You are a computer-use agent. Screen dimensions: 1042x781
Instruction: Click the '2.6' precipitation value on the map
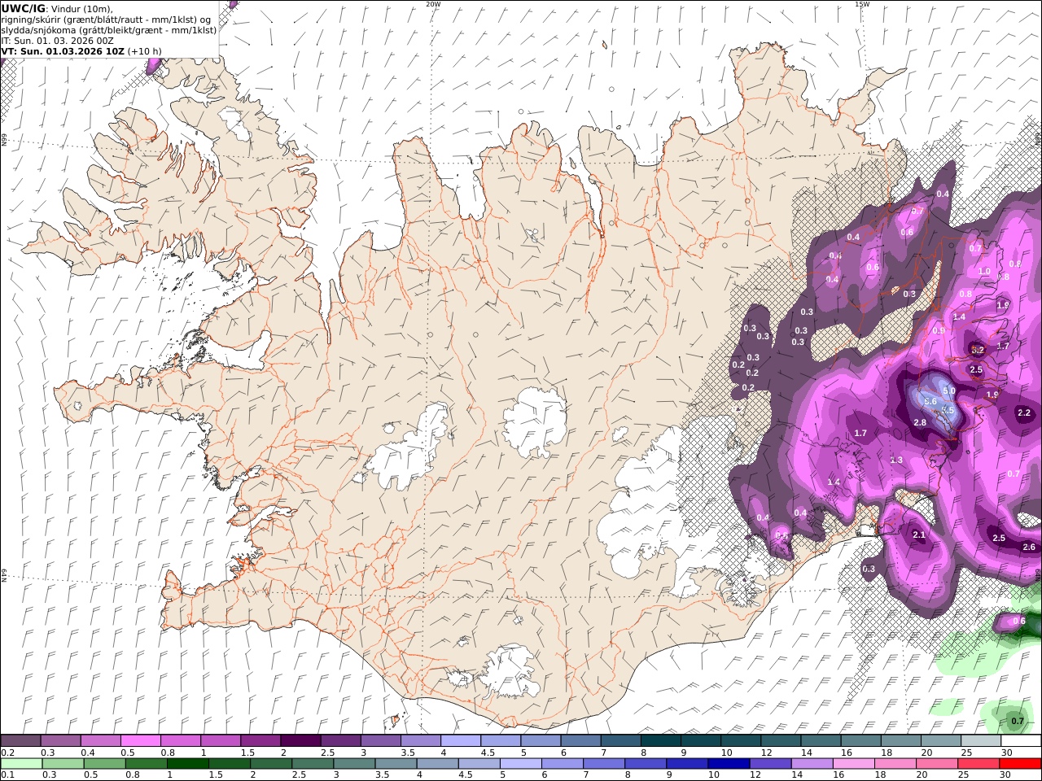click(1029, 547)
